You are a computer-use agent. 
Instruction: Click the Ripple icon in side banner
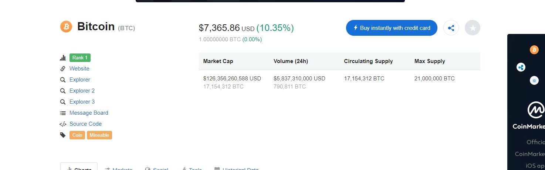coord(521,67)
